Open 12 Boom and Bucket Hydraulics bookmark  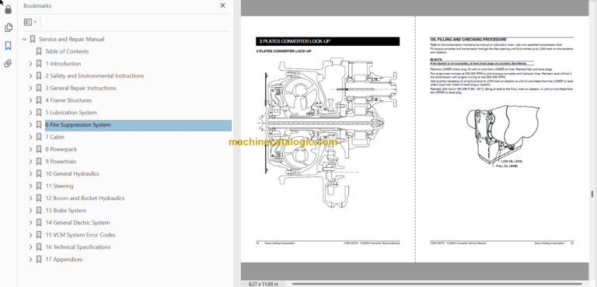[x=85, y=198]
